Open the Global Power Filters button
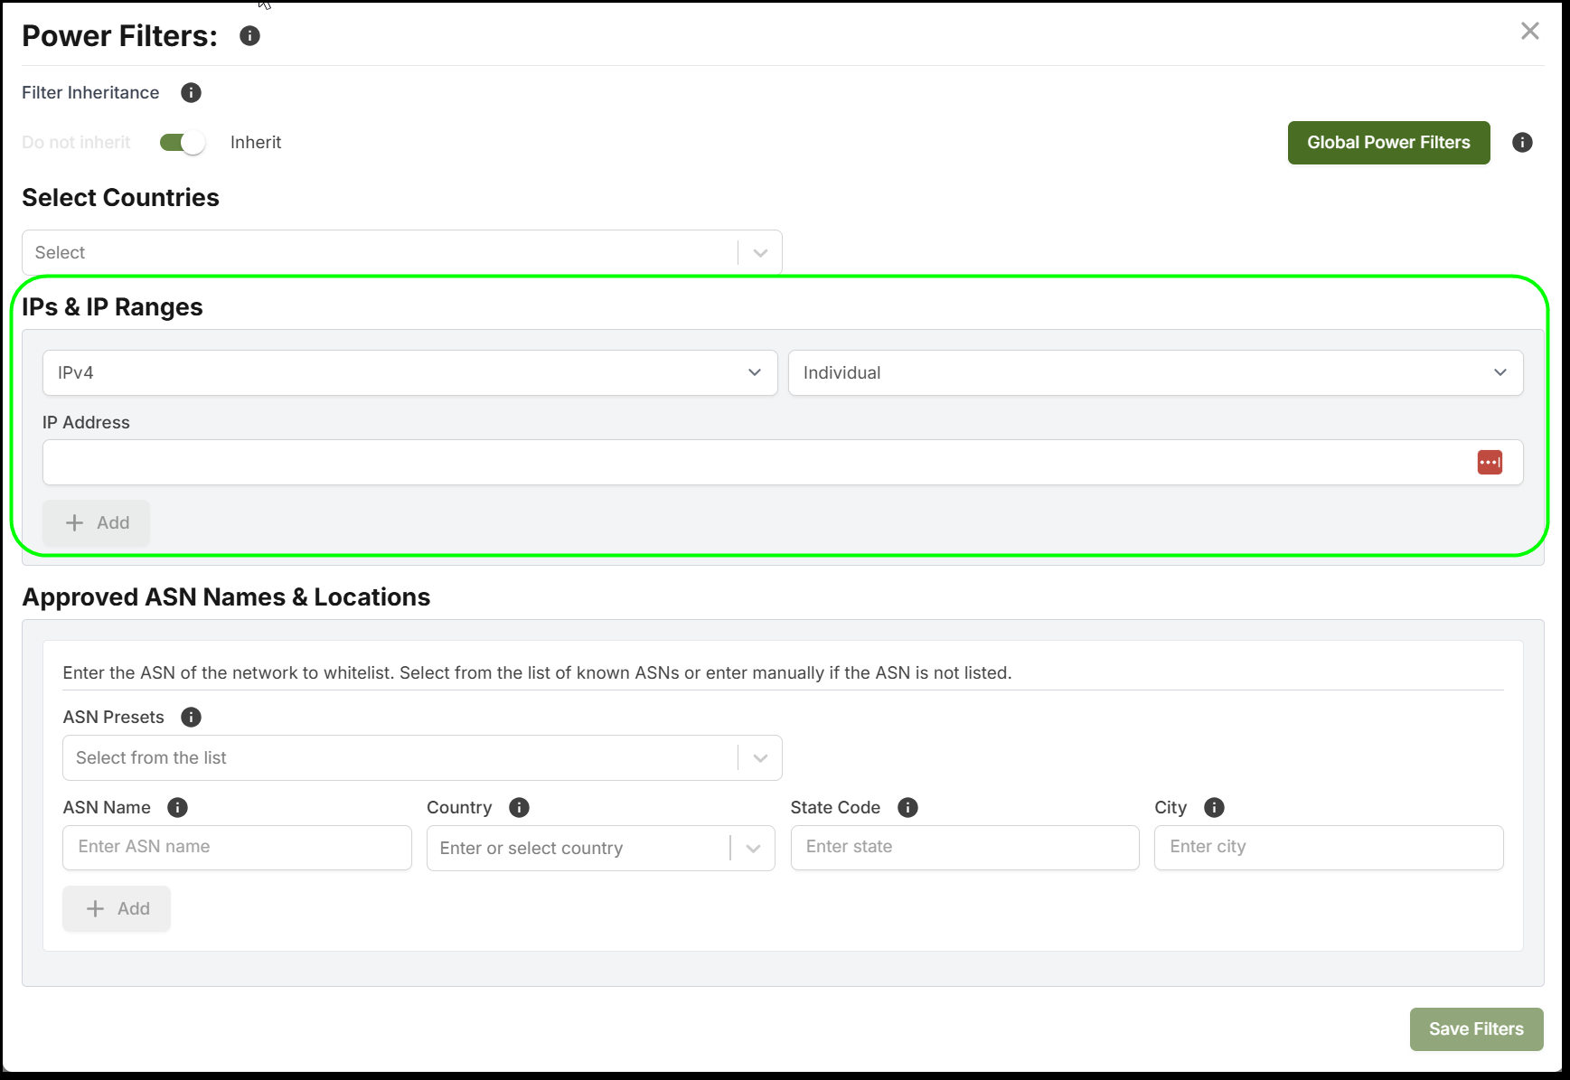This screenshot has height=1080, width=1570. click(x=1387, y=143)
